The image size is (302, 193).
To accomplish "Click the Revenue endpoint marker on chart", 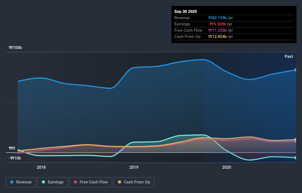I will tap(295, 70).
